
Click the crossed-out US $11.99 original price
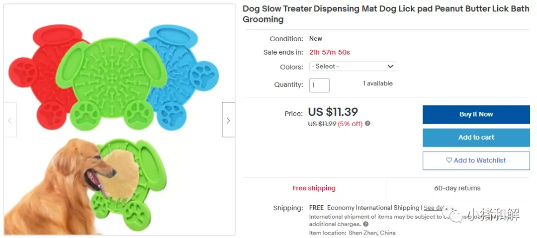coord(322,124)
